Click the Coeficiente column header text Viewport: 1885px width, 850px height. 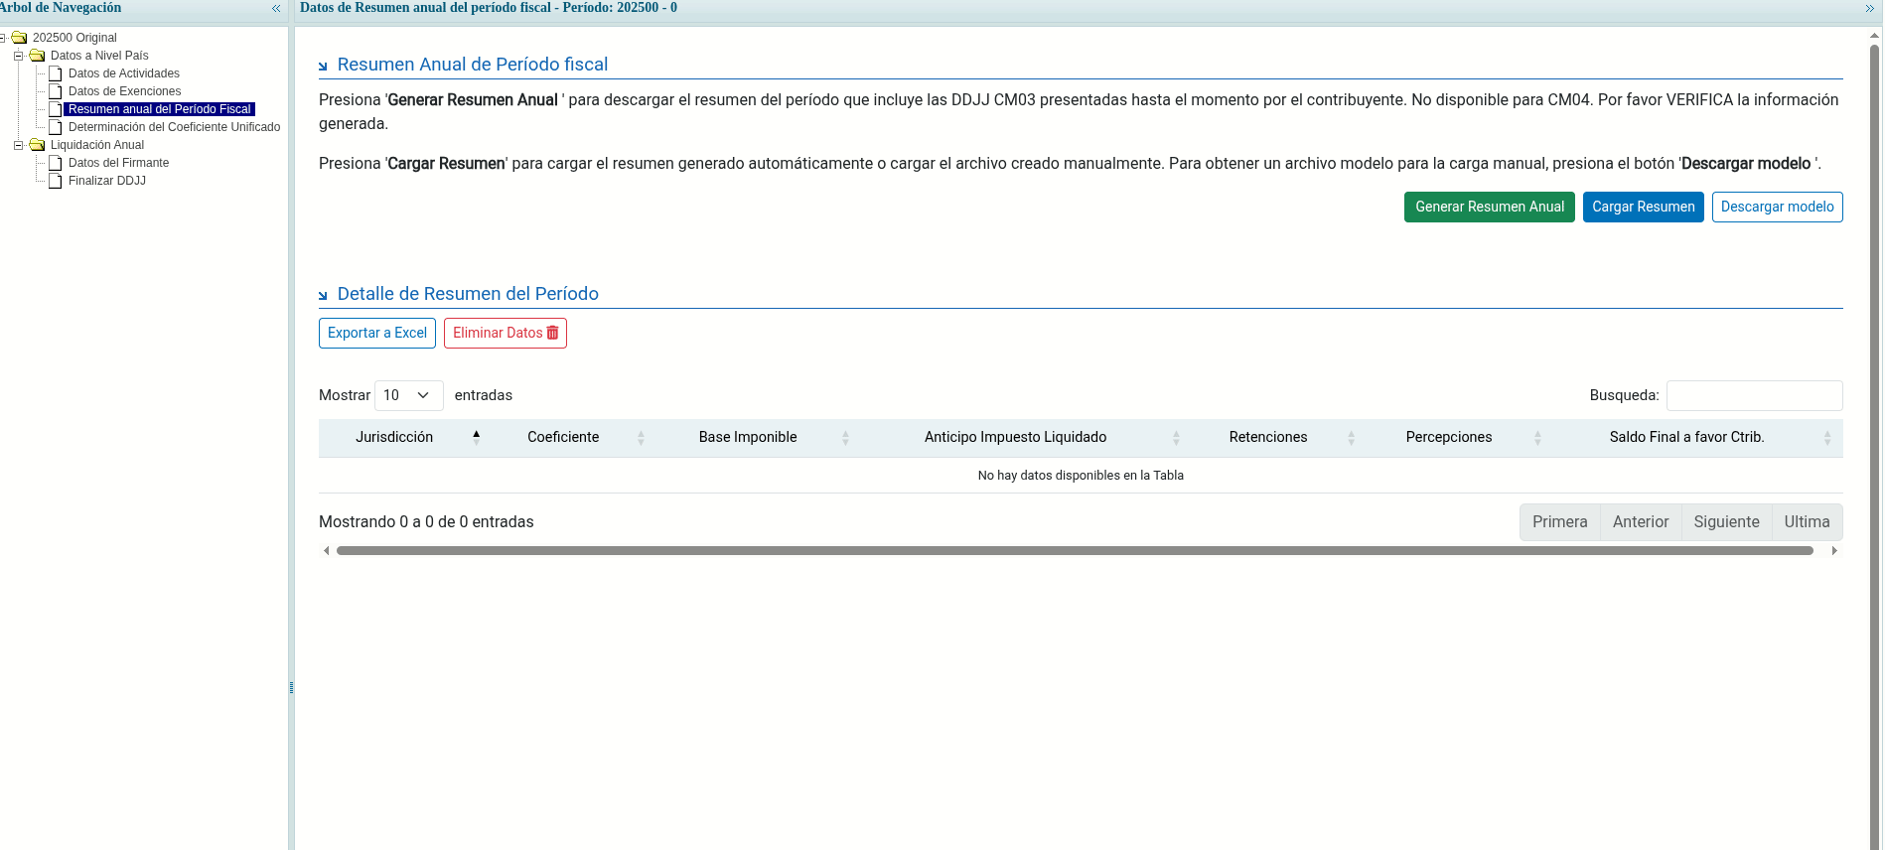(x=563, y=437)
